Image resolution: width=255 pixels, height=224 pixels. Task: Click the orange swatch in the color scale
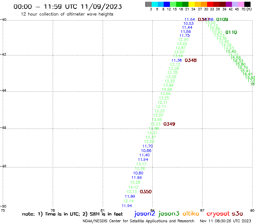(204, 4)
